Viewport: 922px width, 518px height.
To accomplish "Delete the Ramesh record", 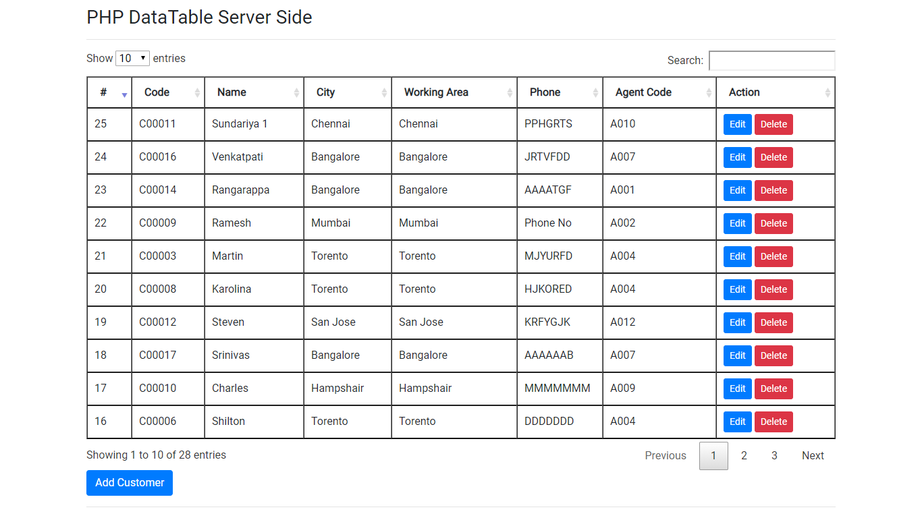I will click(774, 223).
